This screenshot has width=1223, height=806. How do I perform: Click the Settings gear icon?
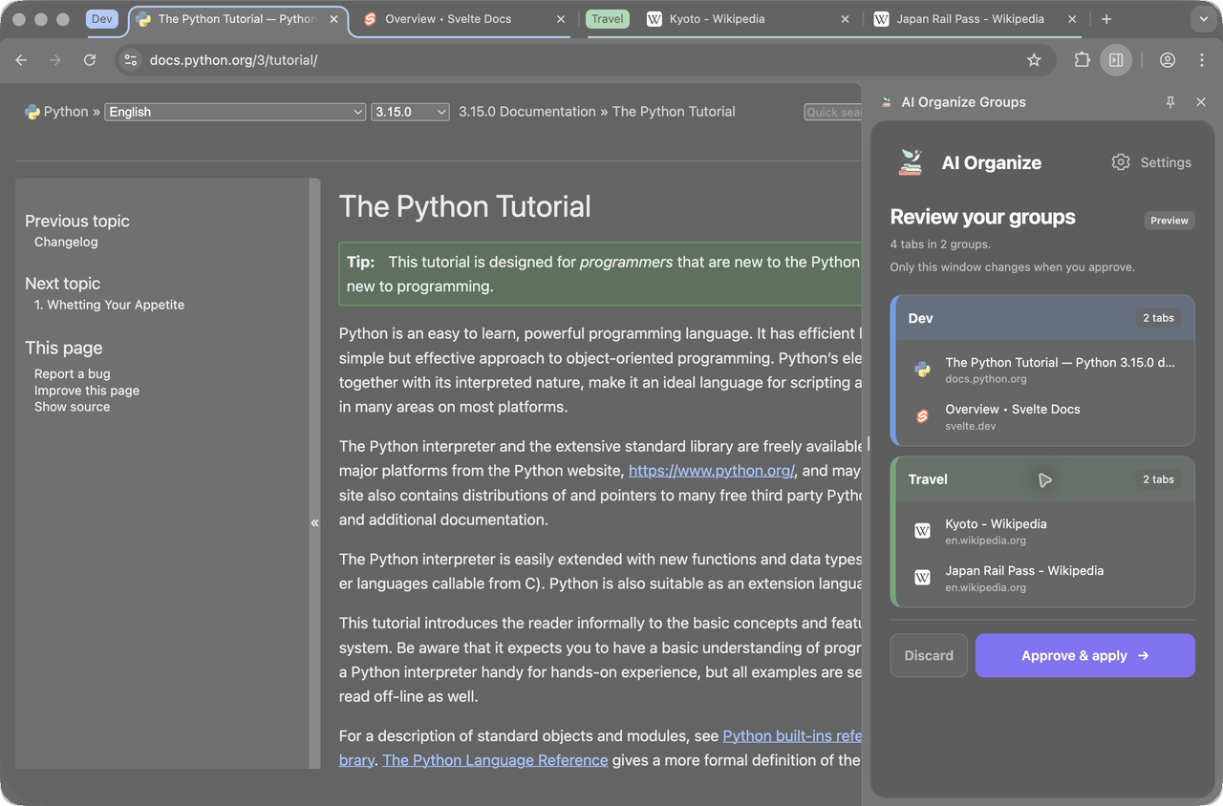point(1121,162)
